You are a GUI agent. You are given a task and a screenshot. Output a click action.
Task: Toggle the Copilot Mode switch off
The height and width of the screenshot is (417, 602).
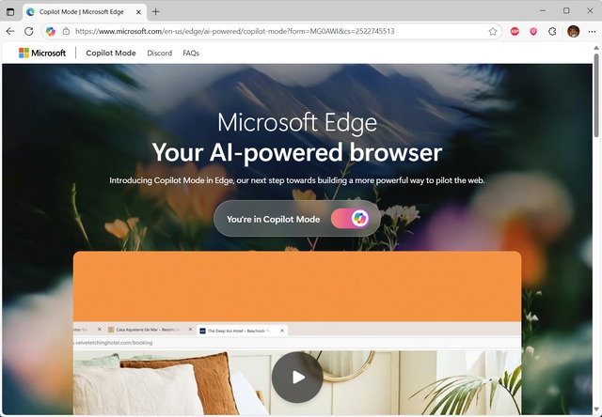[x=350, y=219]
